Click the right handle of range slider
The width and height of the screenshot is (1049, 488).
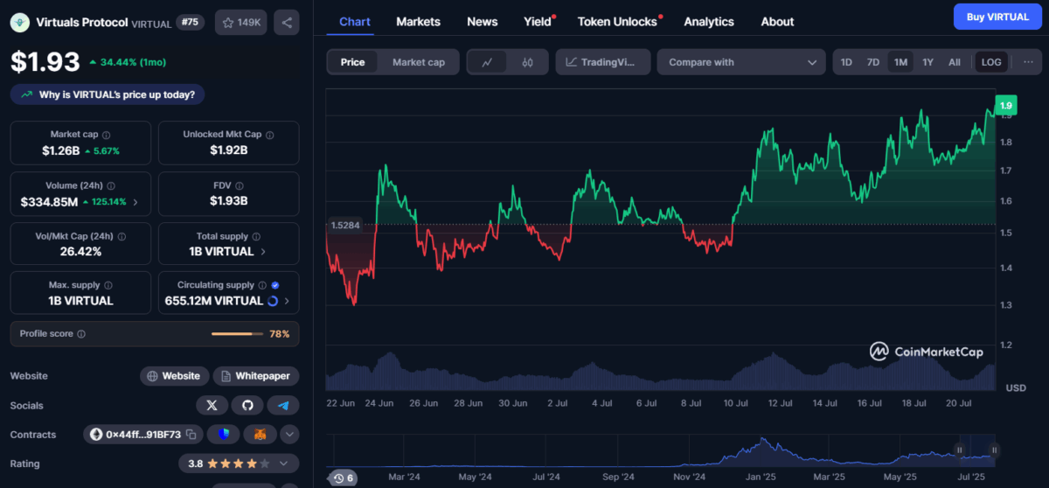click(x=994, y=450)
